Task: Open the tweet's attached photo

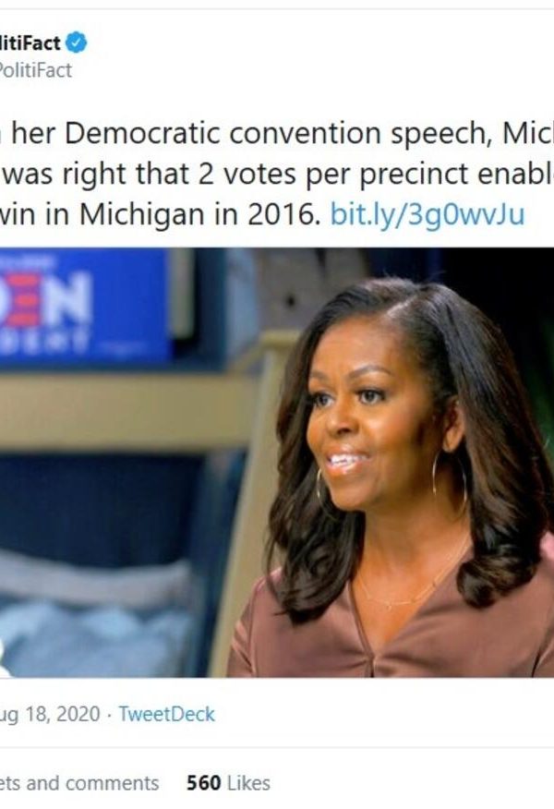Action: (x=277, y=463)
